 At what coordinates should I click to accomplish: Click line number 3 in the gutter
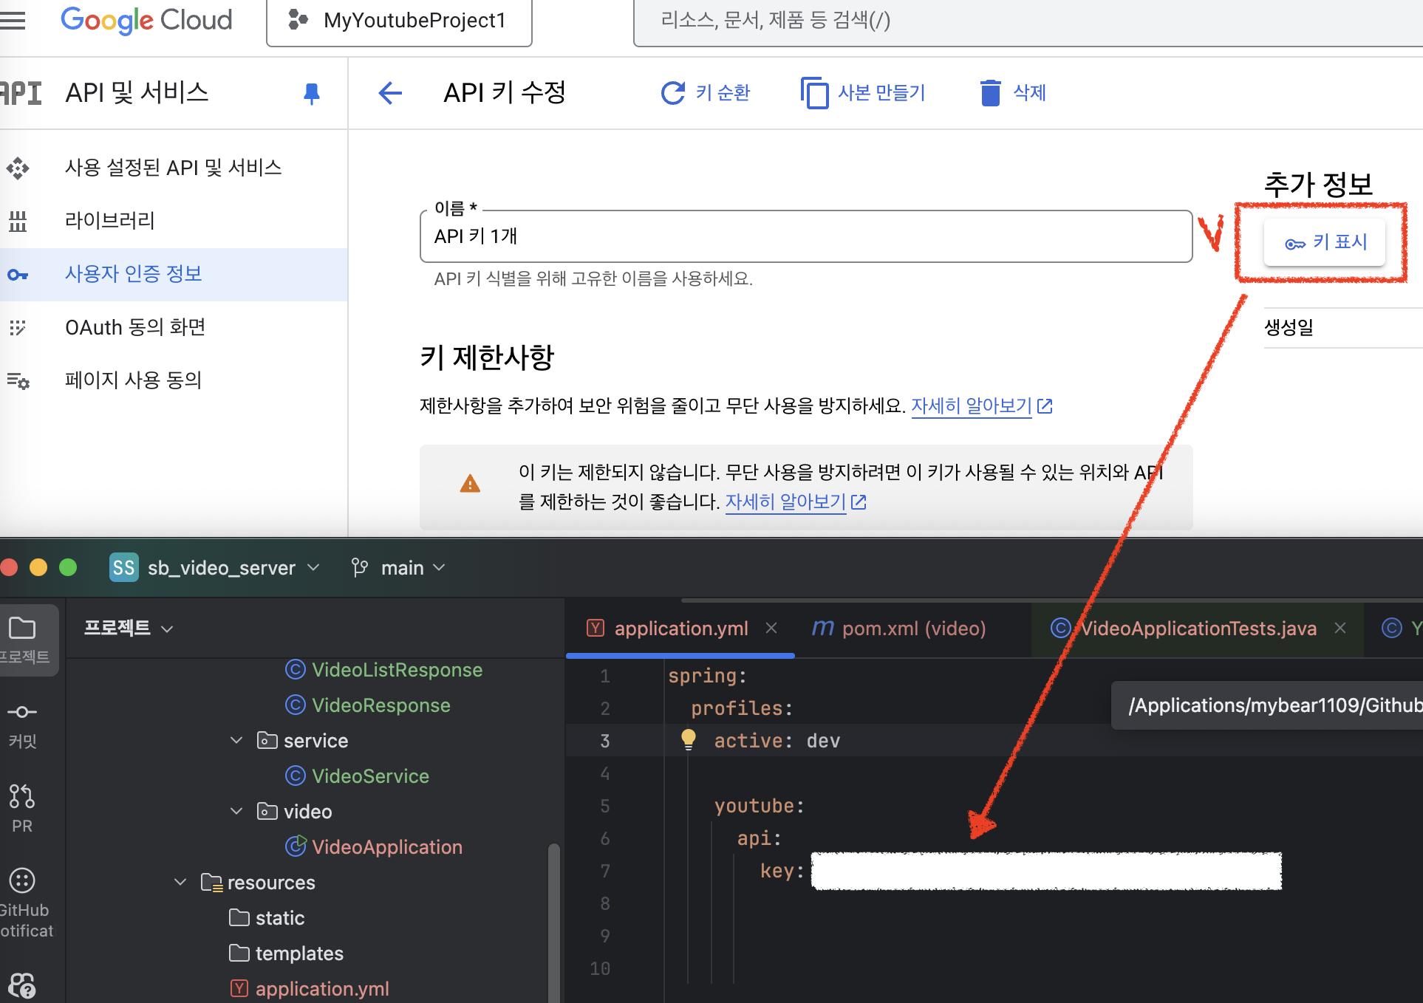point(605,741)
